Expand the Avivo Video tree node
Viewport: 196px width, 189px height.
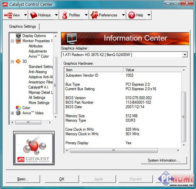tap(12, 113)
